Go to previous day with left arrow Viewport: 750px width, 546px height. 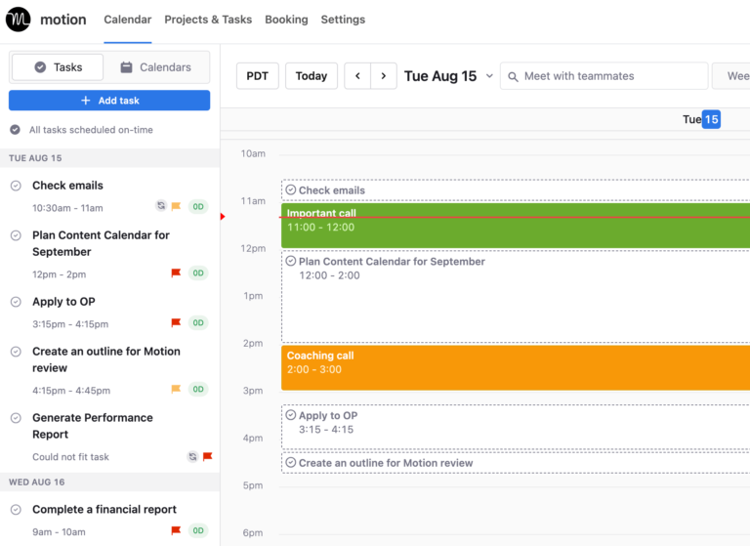[357, 76]
